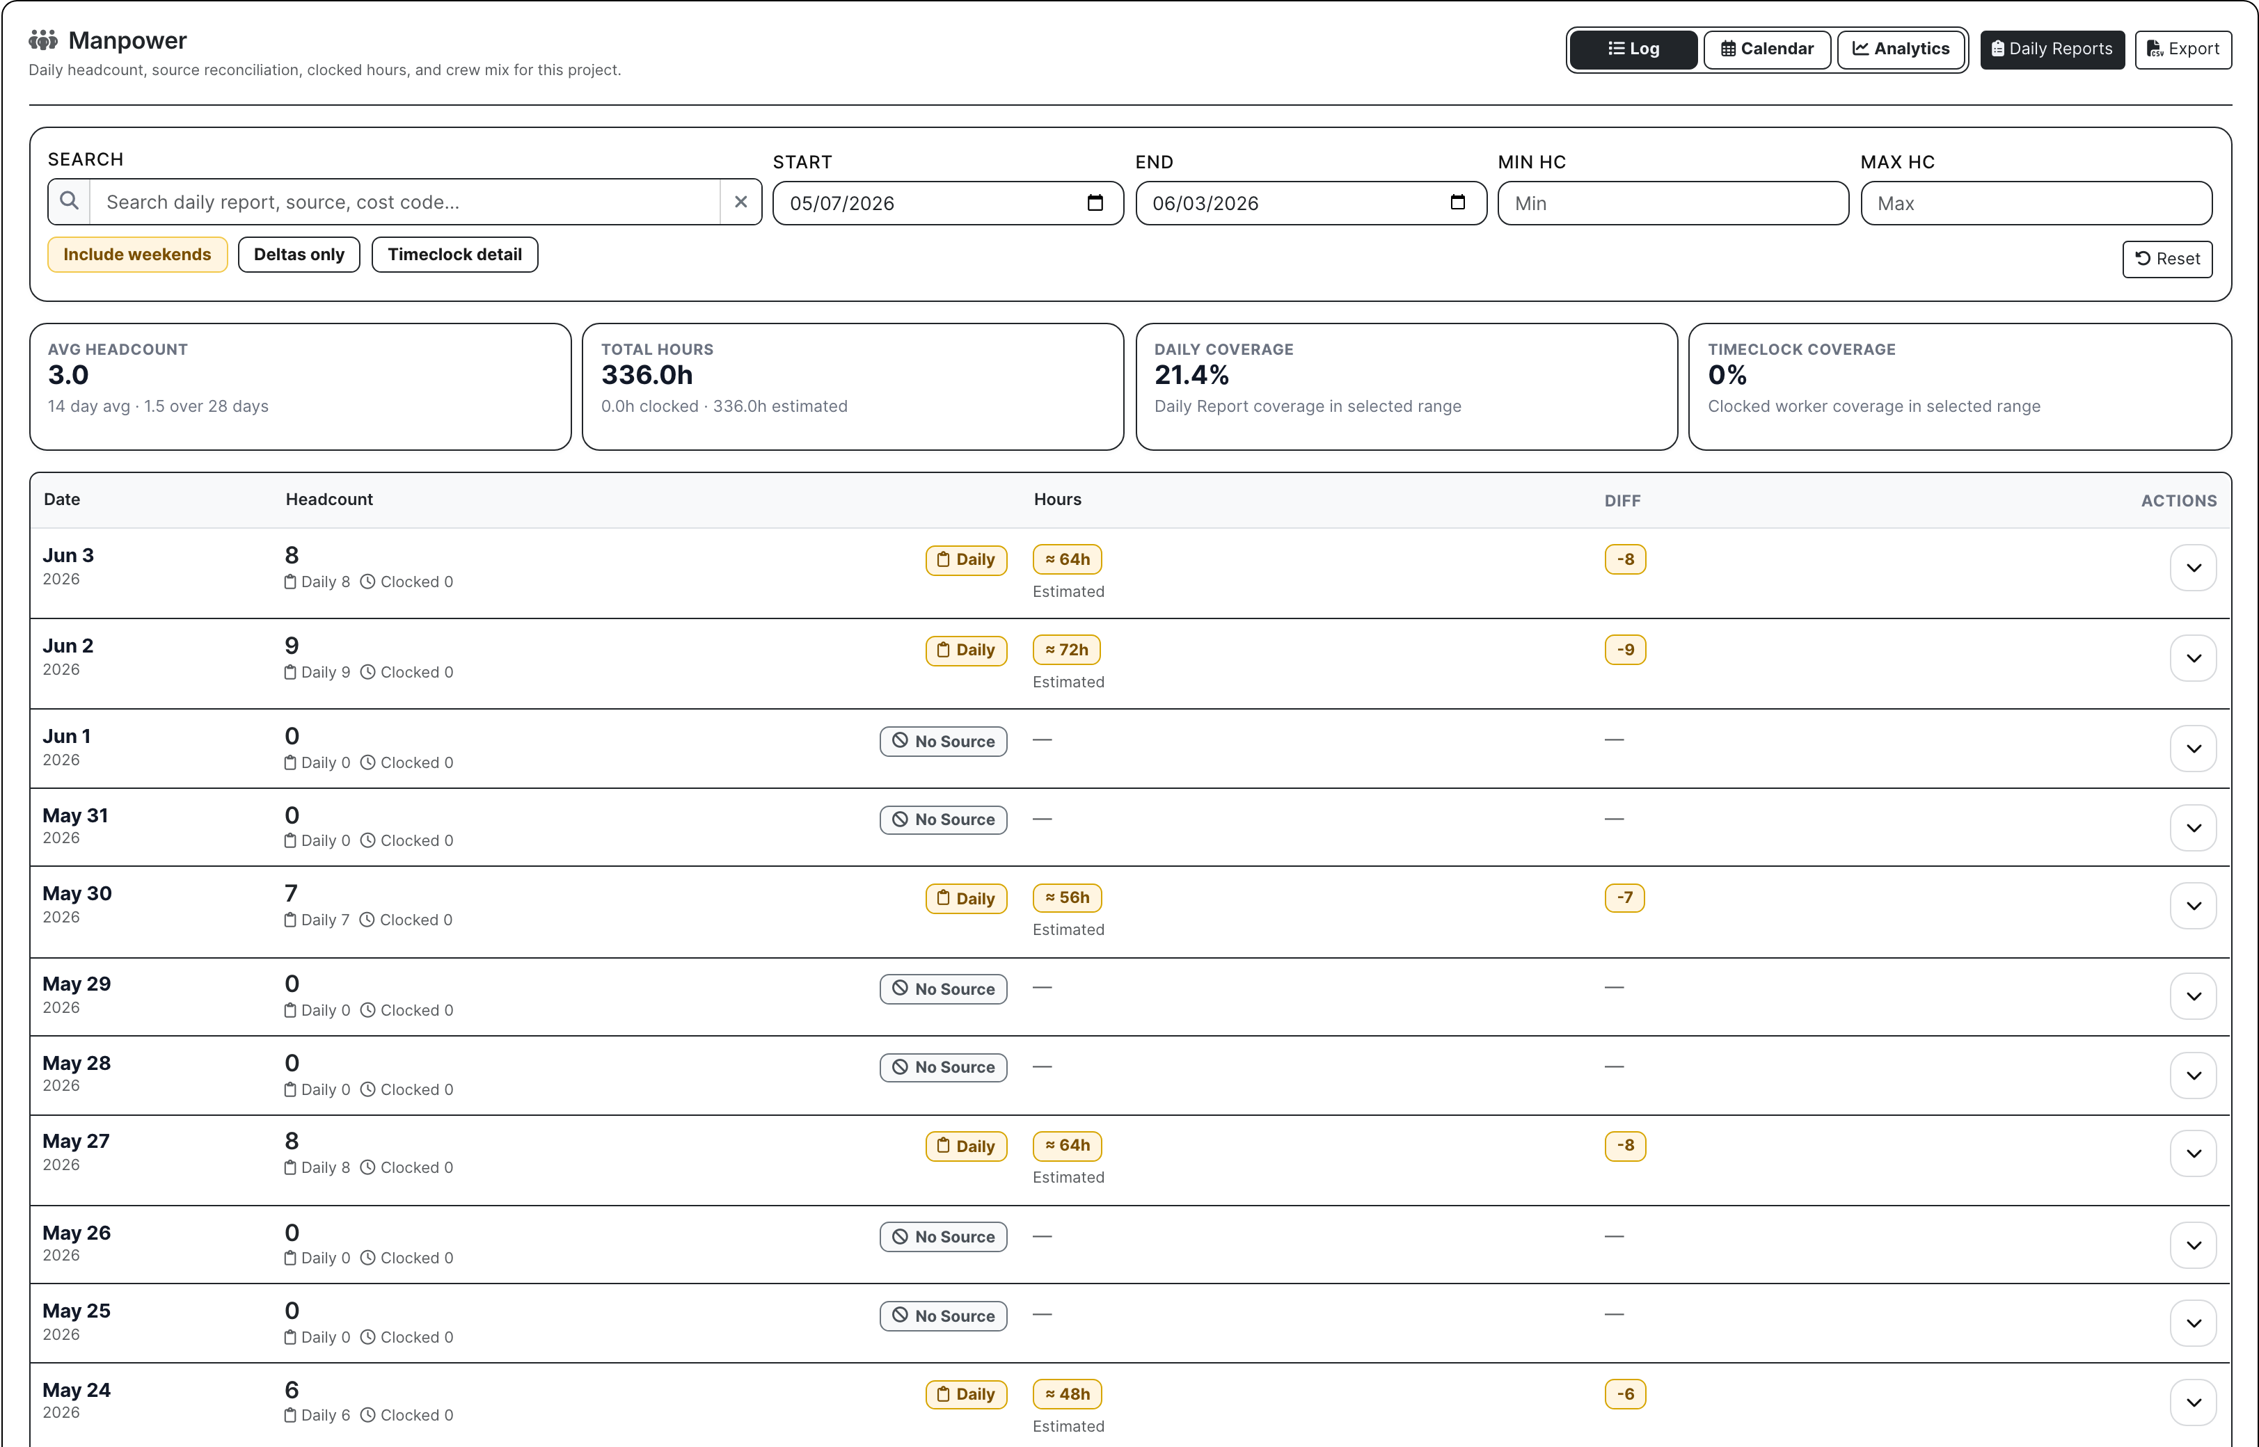Viewport: 2259px width, 1447px height.
Task: Click the -7 diff badge for May 30
Action: coord(1625,897)
